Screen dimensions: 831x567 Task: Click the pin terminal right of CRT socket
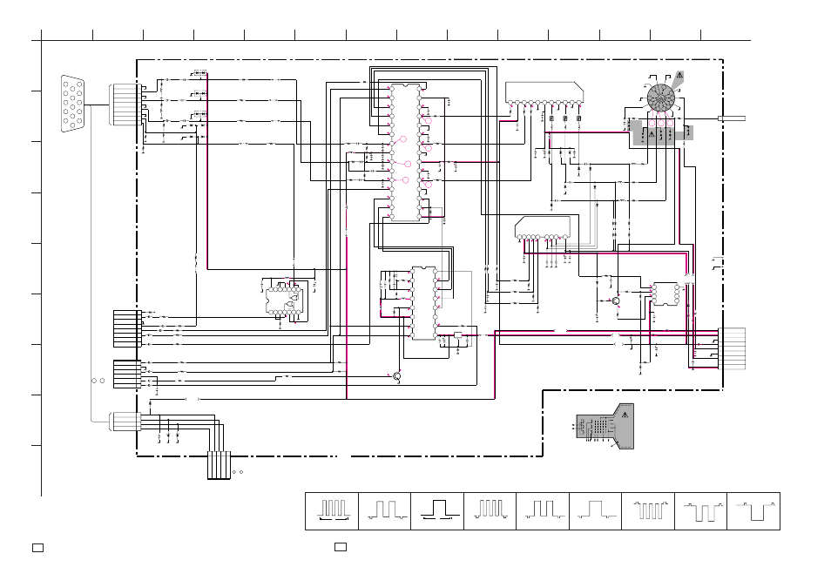click(732, 118)
